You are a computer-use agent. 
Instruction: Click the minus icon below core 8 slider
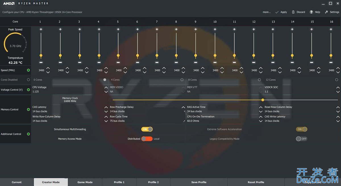(x=176, y=62)
